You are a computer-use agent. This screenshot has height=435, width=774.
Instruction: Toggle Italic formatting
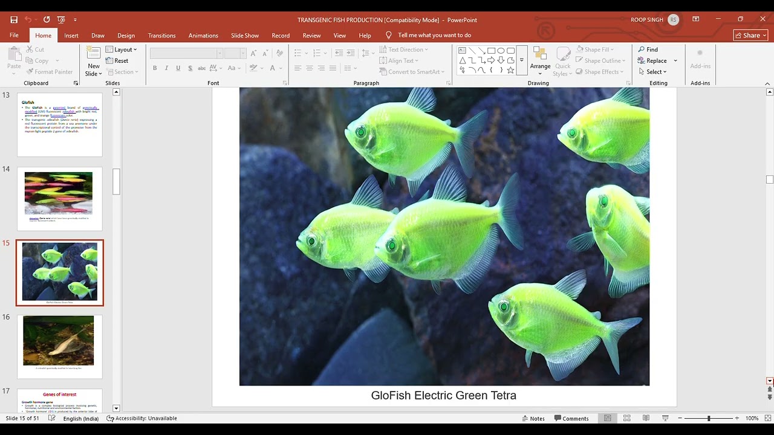point(166,68)
